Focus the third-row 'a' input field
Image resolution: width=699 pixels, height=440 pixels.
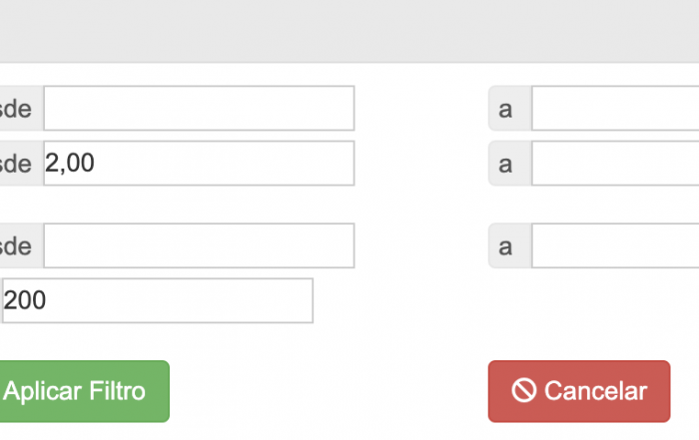point(614,245)
